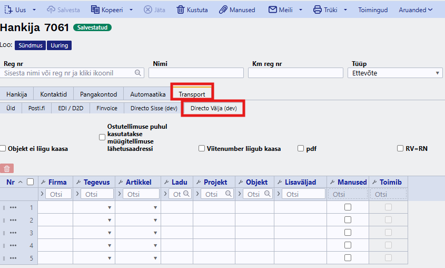Image resolution: width=445 pixels, height=268 pixels.
Task: Open the Posti.fi subtab
Action: [x=37, y=108]
